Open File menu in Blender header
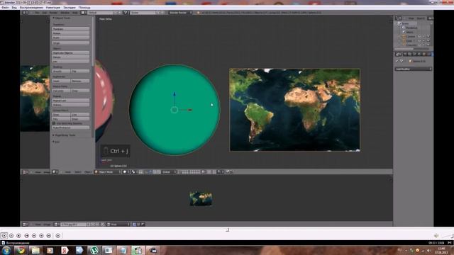Image resolution: width=454 pixels, height=255 pixels. (37, 13)
